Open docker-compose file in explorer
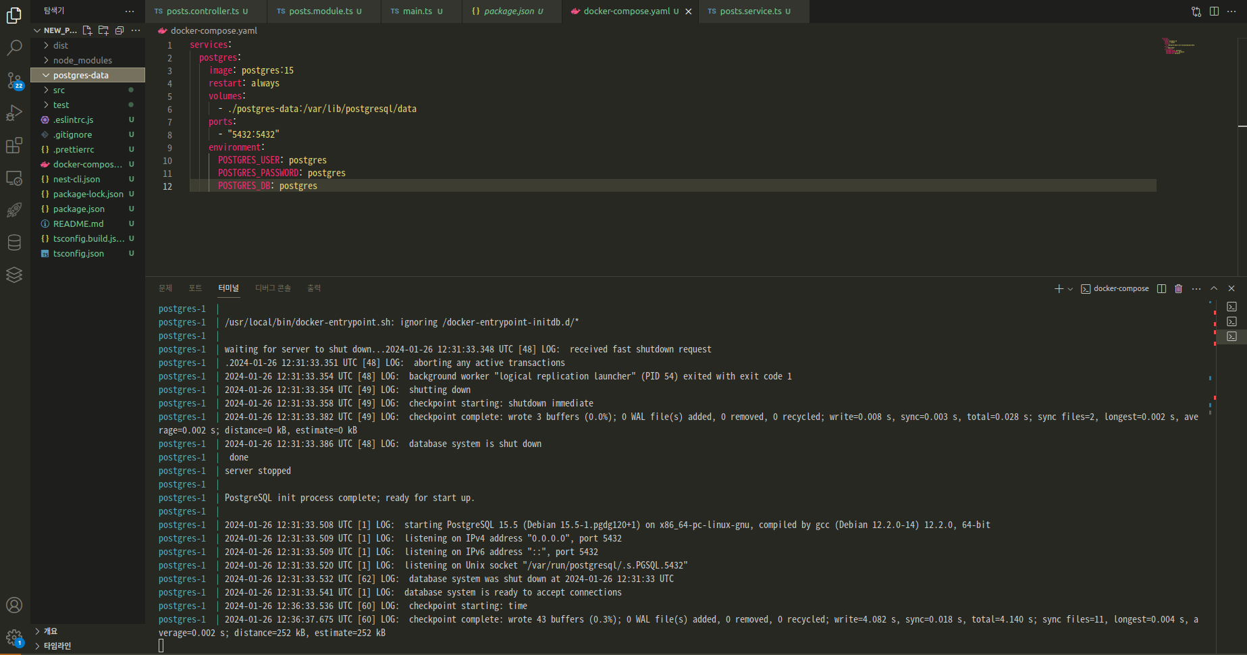The width and height of the screenshot is (1247, 655). [88, 164]
